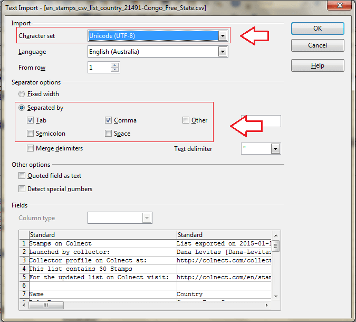
Task: Check Quoted field as text
Action: coord(22,176)
